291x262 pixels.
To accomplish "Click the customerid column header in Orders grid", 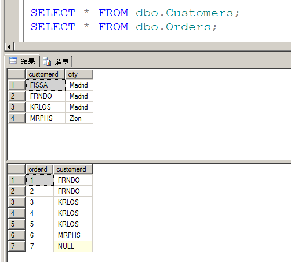I will point(73,169).
